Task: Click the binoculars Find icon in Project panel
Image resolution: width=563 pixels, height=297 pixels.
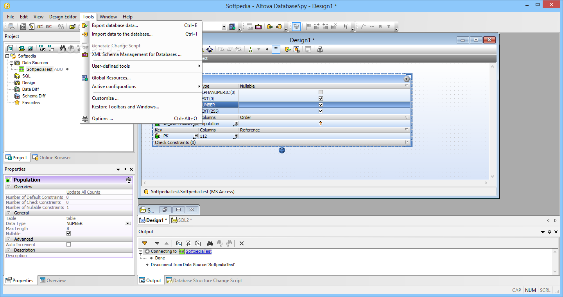Action: point(63,48)
